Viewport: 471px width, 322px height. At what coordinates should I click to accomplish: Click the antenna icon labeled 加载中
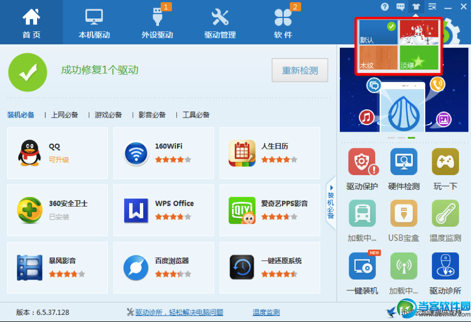pos(403,266)
